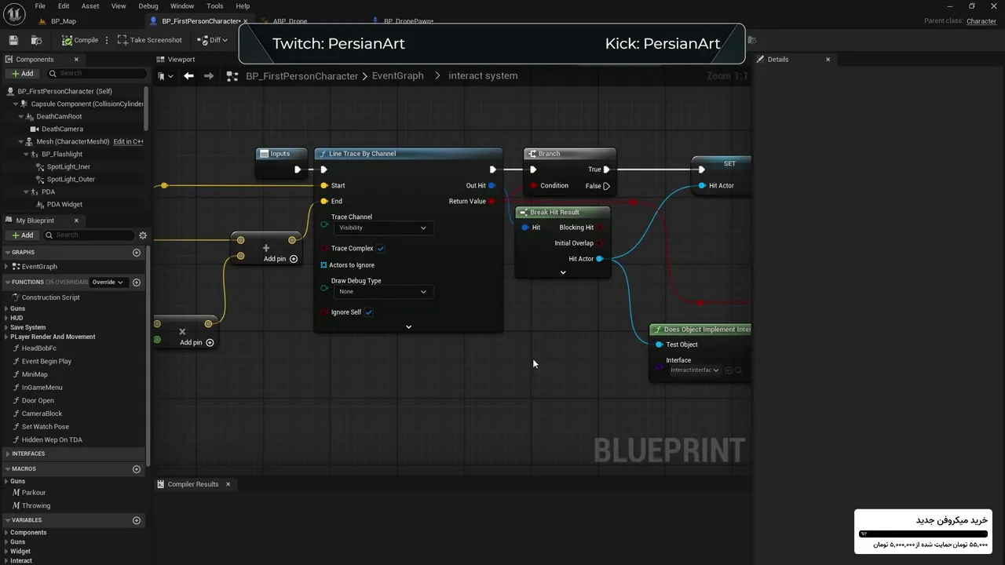This screenshot has width=1005, height=565.
Task: Click the Browse to asset icon
Action: tap(37, 40)
